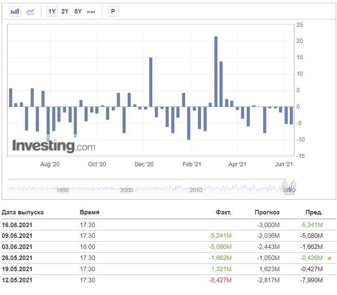Open the 16.06.2021 release row

click(169, 225)
